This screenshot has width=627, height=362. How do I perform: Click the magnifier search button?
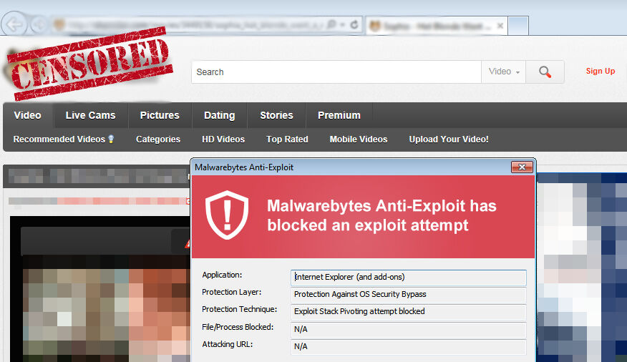545,72
